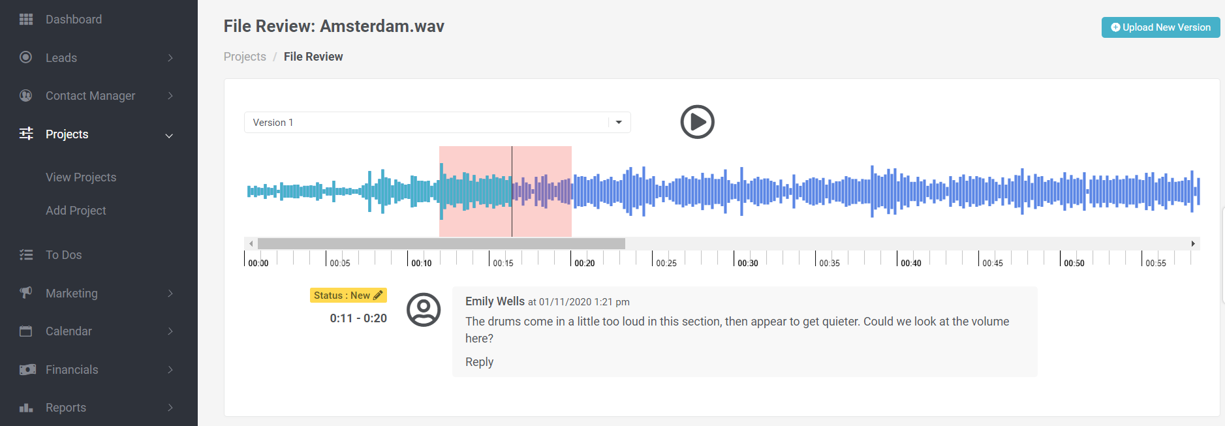This screenshot has height=426, width=1225.
Task: Click the waveform horizontal scrollbar thumb
Action: pyautogui.click(x=441, y=243)
